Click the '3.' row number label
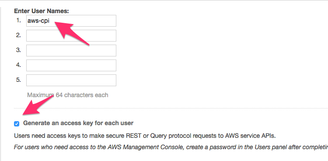 coord(18,50)
